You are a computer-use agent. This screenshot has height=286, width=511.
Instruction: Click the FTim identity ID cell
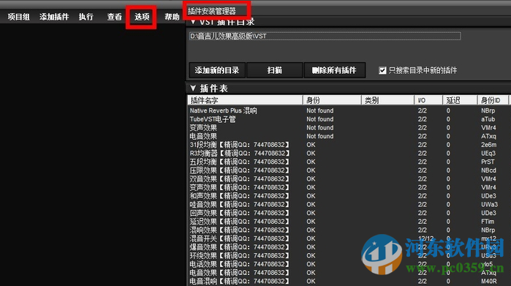[x=488, y=221]
